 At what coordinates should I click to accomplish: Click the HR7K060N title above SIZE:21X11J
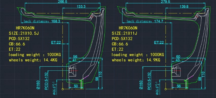[128, 28]
